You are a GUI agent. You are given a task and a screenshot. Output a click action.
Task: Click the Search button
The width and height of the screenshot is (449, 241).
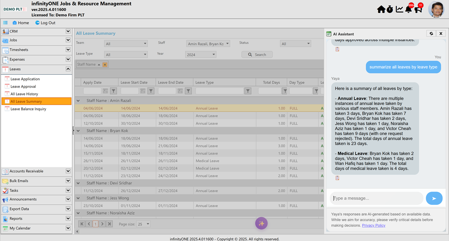click(257, 54)
